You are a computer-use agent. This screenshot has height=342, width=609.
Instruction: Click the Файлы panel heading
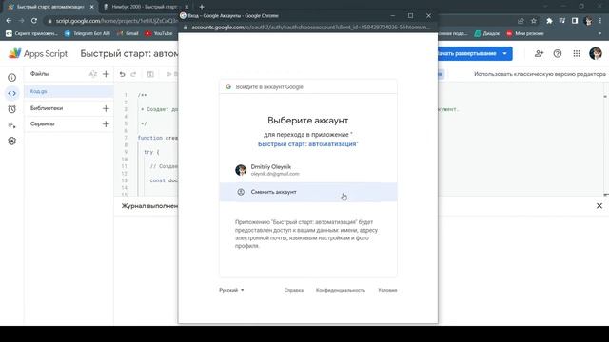click(x=40, y=74)
